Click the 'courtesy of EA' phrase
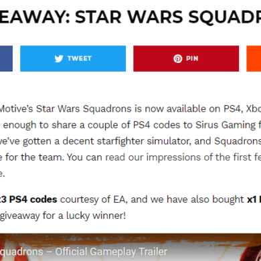 (94, 199)
